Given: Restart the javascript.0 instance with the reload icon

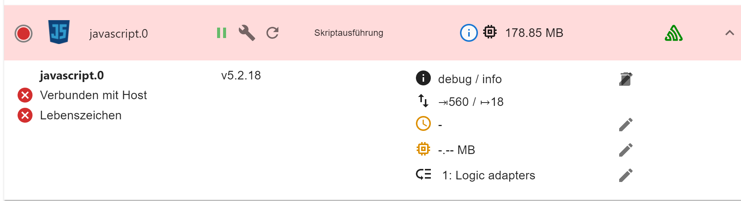Looking at the screenshot, I should [x=272, y=33].
